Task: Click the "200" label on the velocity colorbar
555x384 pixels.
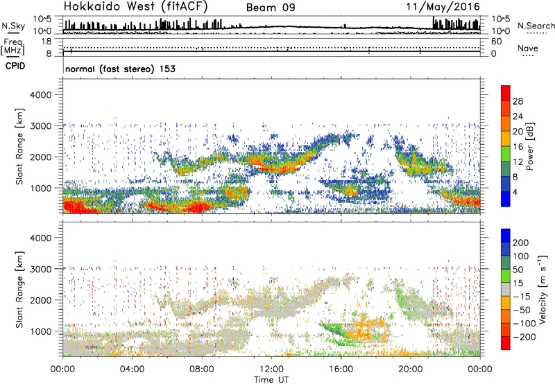Action: 521,243
